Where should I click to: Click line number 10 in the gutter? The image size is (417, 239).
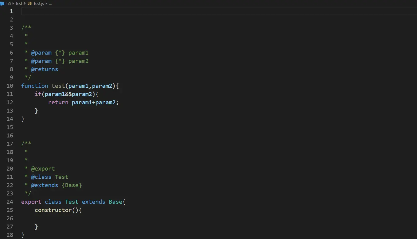click(x=10, y=86)
